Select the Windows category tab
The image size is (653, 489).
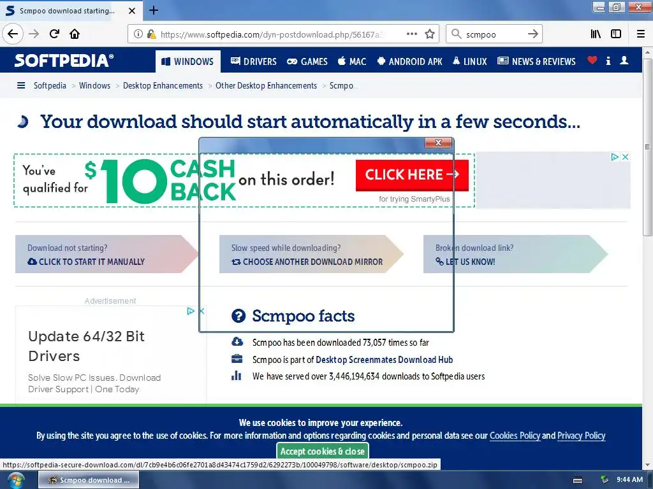pyautogui.click(x=188, y=62)
